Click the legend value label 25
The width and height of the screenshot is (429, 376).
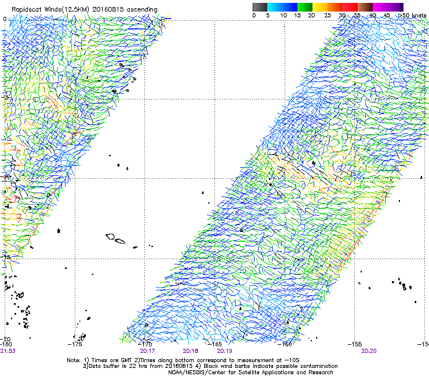(328, 15)
